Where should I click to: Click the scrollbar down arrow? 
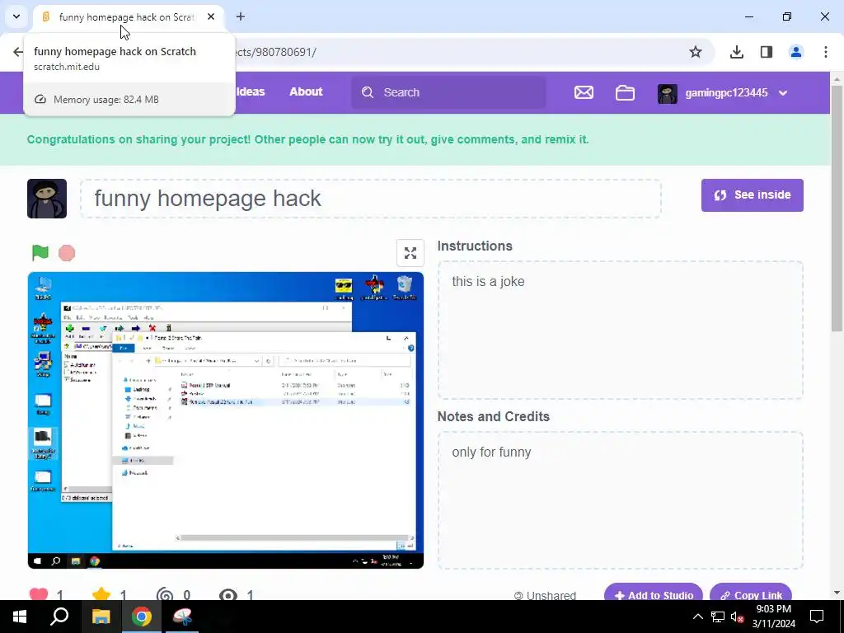[837, 593]
